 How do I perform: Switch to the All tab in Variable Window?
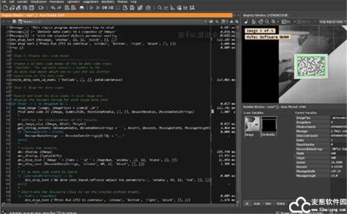247,204
